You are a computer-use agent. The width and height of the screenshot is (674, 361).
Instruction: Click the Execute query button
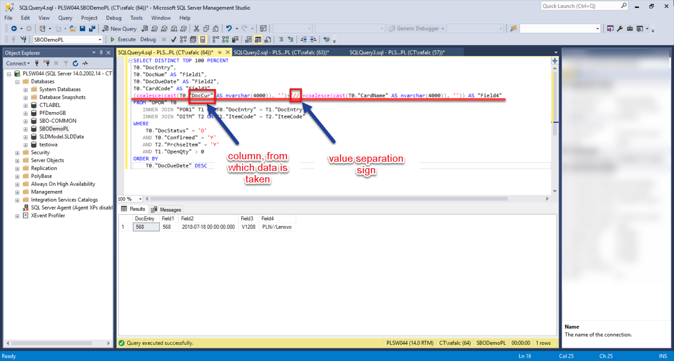(x=123, y=40)
